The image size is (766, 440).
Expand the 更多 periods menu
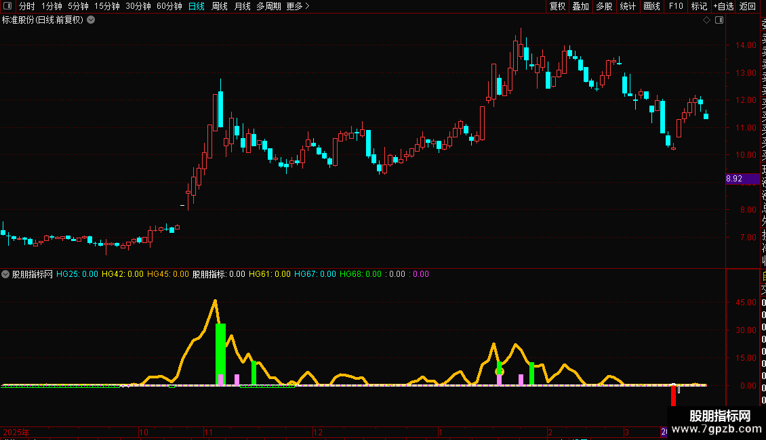(298, 6)
